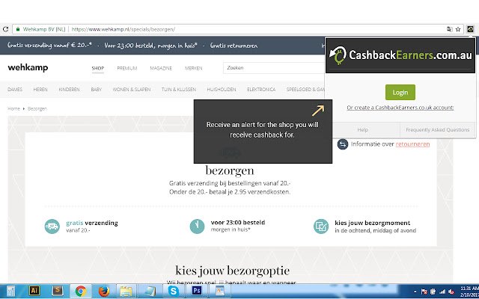Open Calculator from the taskbar
The image size is (479, 299).
click(10, 291)
